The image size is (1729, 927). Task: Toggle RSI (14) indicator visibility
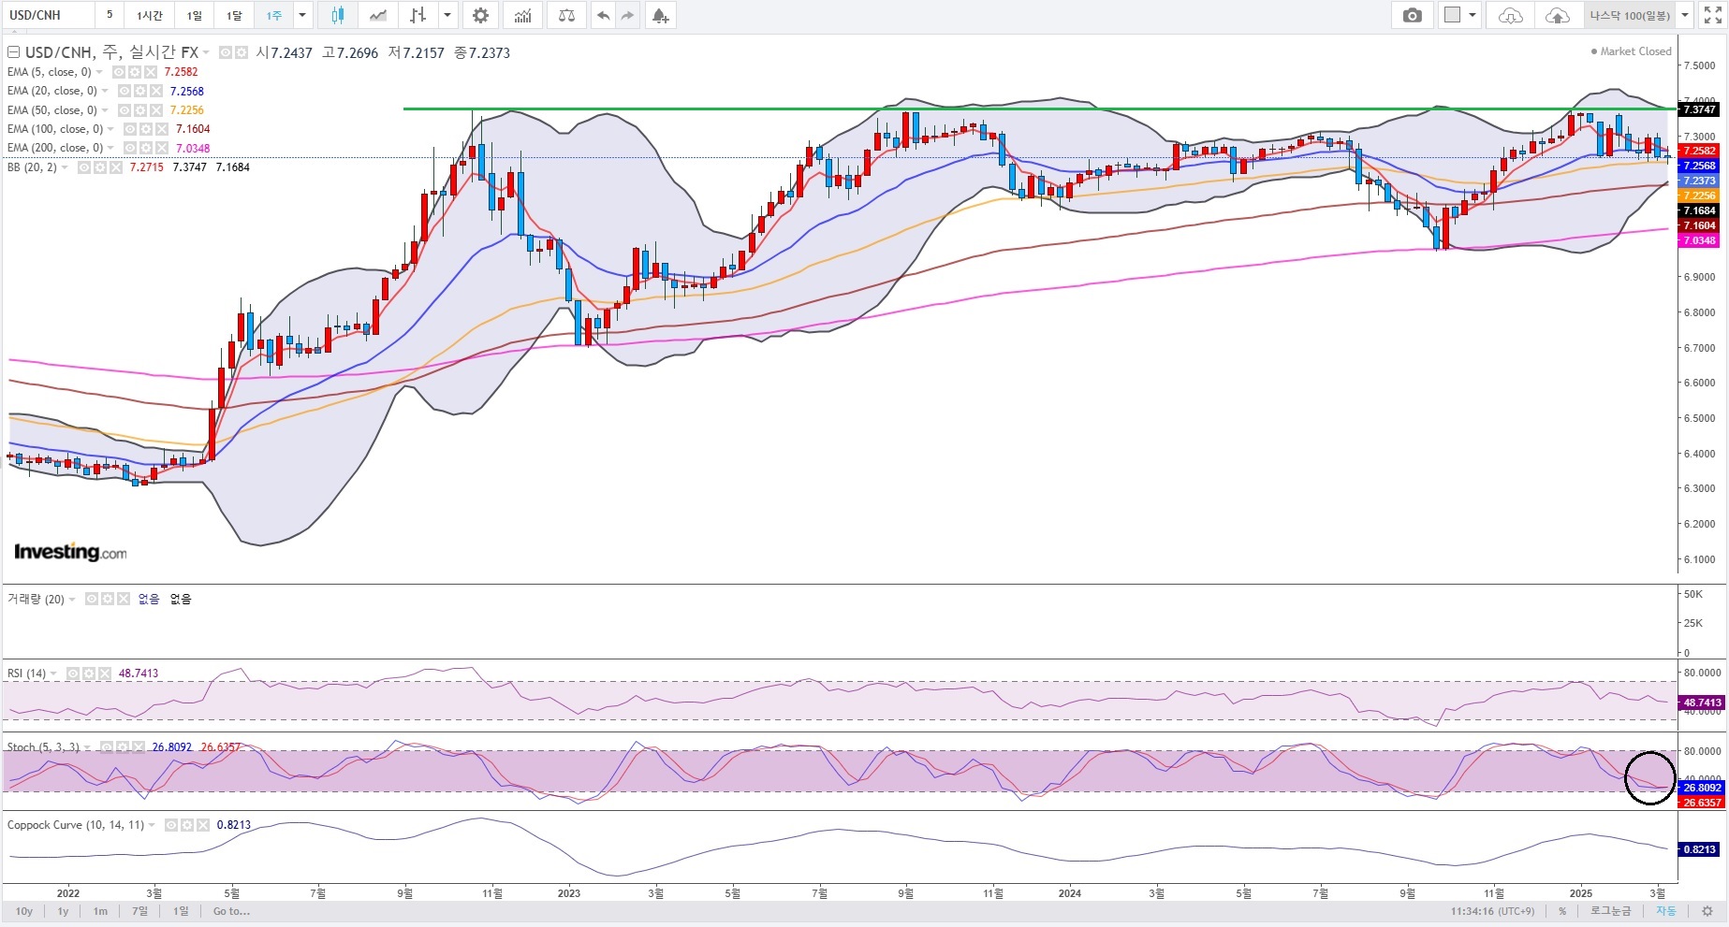click(73, 674)
